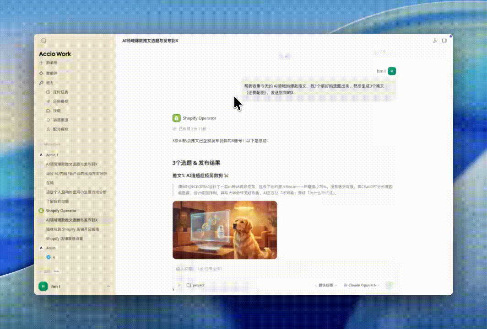Click the 能力 wrench icon
The image size is (487, 329).
41,83
